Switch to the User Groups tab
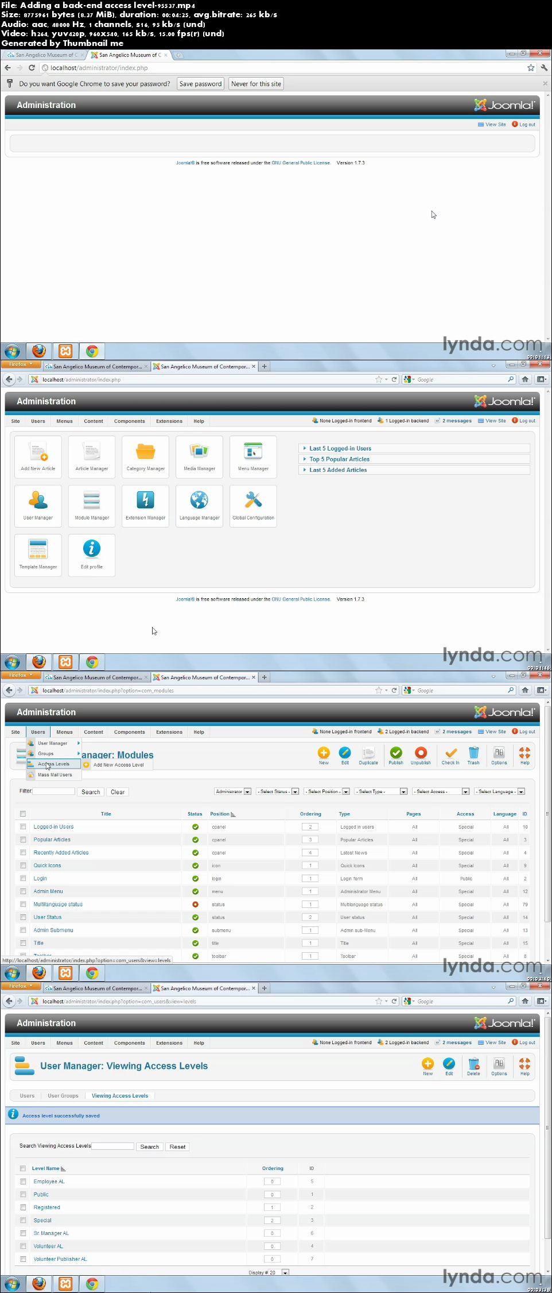Image resolution: width=552 pixels, height=1293 pixels. coord(63,1096)
